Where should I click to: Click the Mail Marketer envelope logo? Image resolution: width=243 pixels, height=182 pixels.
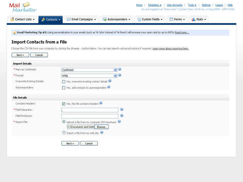[x=23, y=7]
